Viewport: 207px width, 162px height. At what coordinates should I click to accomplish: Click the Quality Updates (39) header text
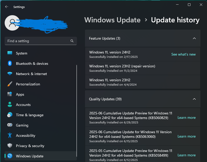tap(105, 99)
